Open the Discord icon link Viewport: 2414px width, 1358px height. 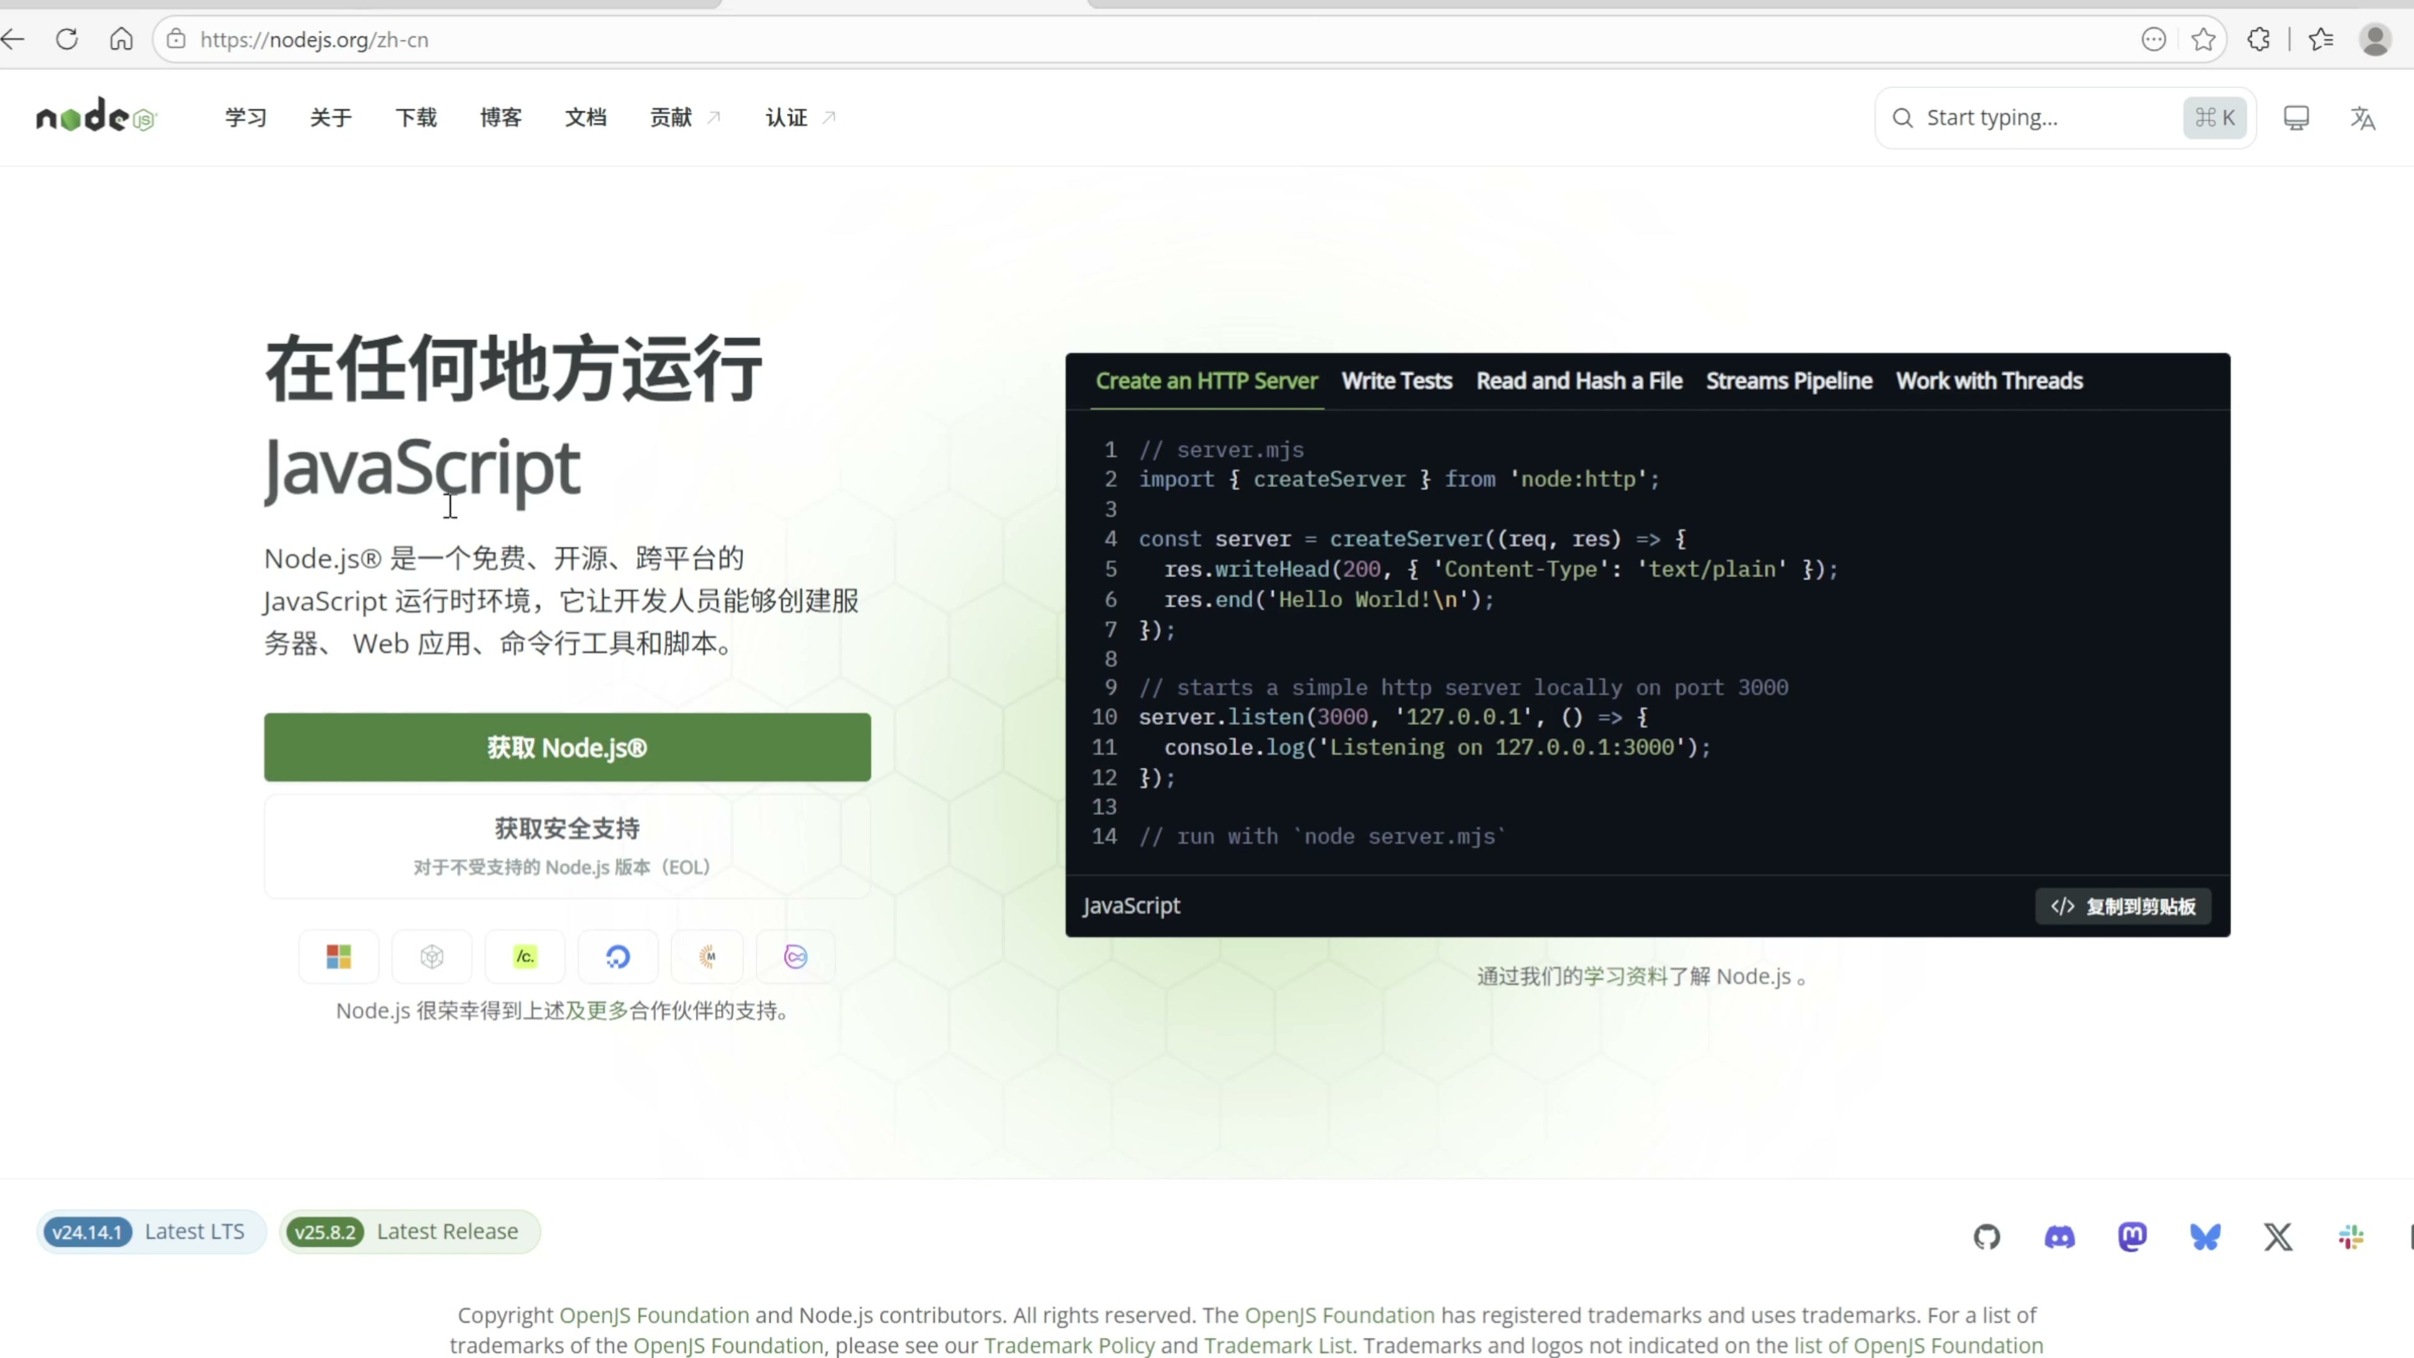[x=2059, y=1237]
